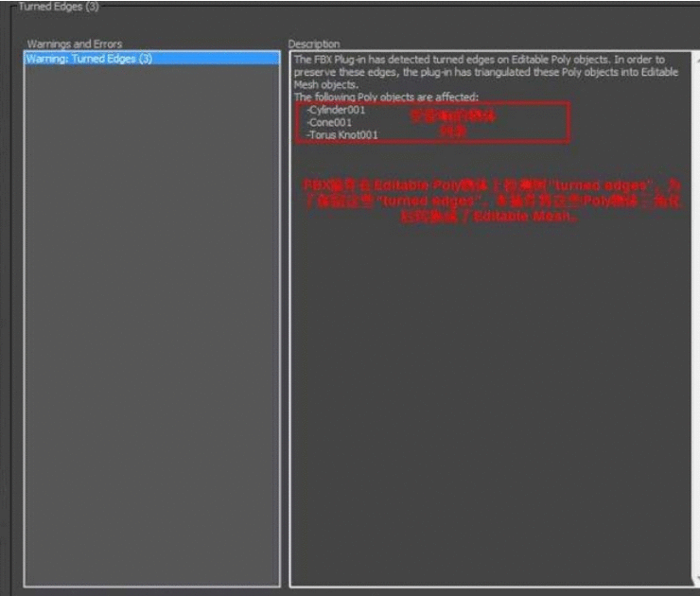Click the Cylinder001 object name
This screenshot has height=596, width=700.
(336, 110)
